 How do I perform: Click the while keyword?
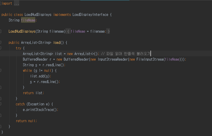(x=27, y=71)
